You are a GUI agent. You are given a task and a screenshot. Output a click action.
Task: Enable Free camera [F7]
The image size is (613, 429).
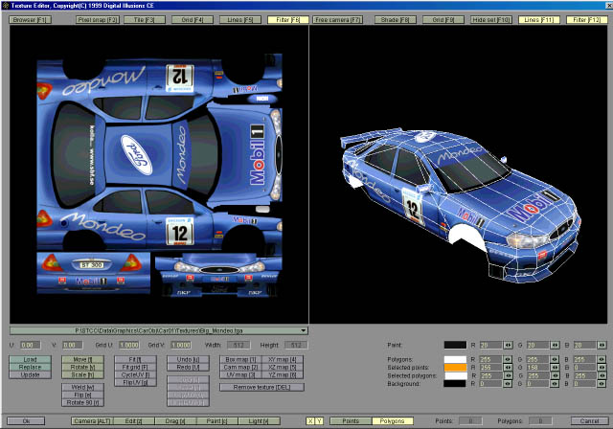[337, 19]
